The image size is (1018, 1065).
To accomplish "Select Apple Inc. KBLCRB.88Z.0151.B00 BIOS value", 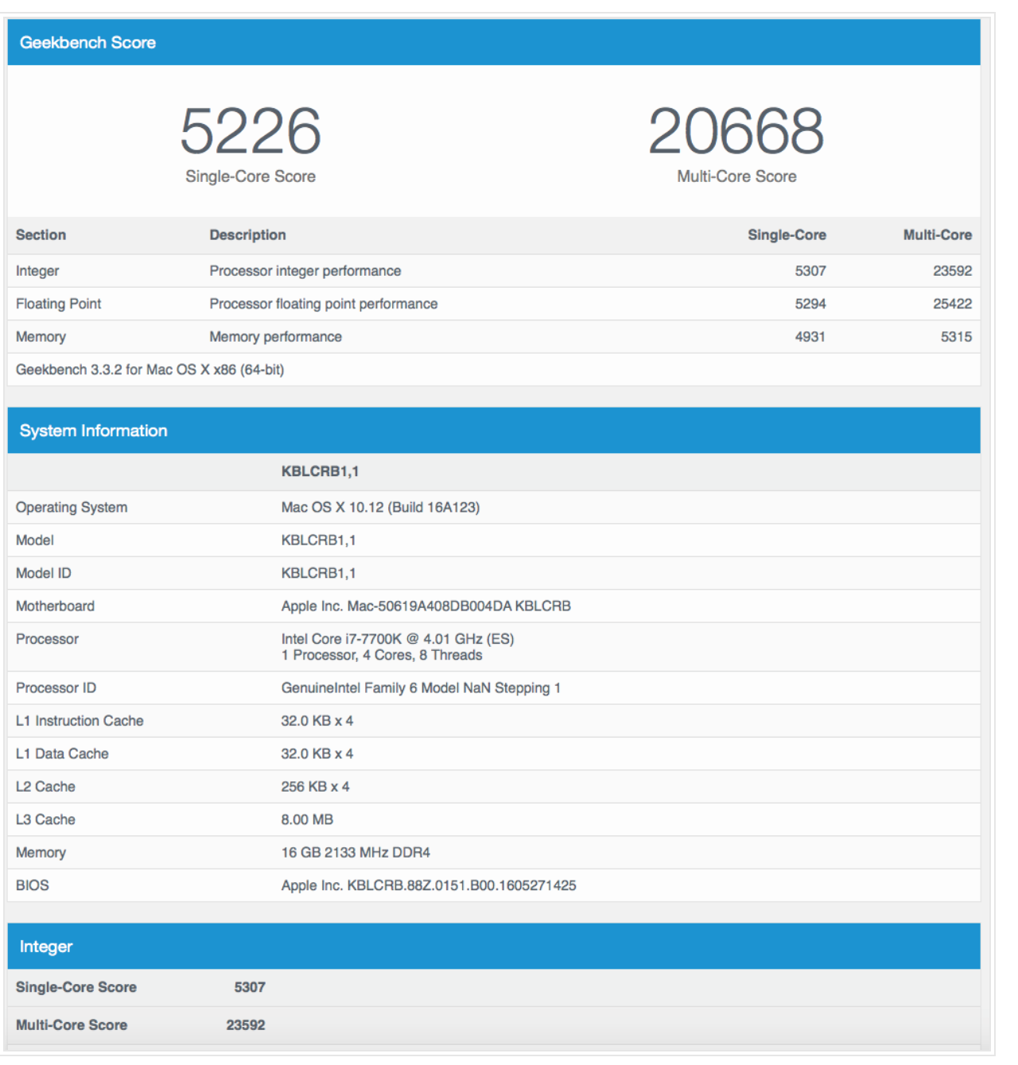I will 429,885.
